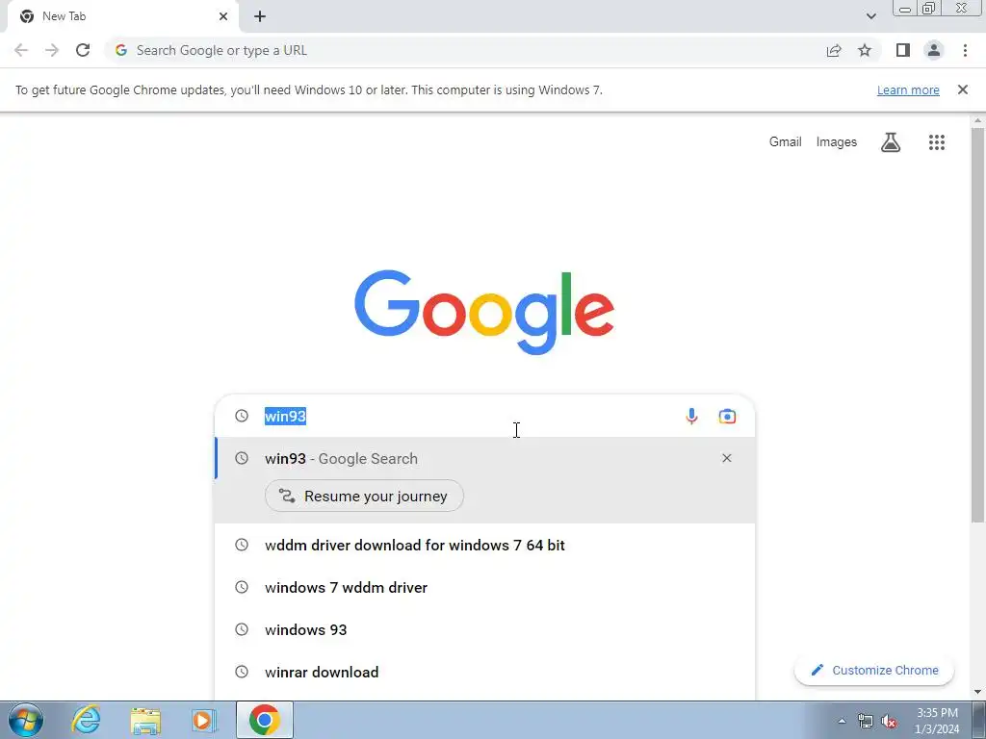Select the windows 93 suggestion
The width and height of the screenshot is (986, 739).
point(484,629)
